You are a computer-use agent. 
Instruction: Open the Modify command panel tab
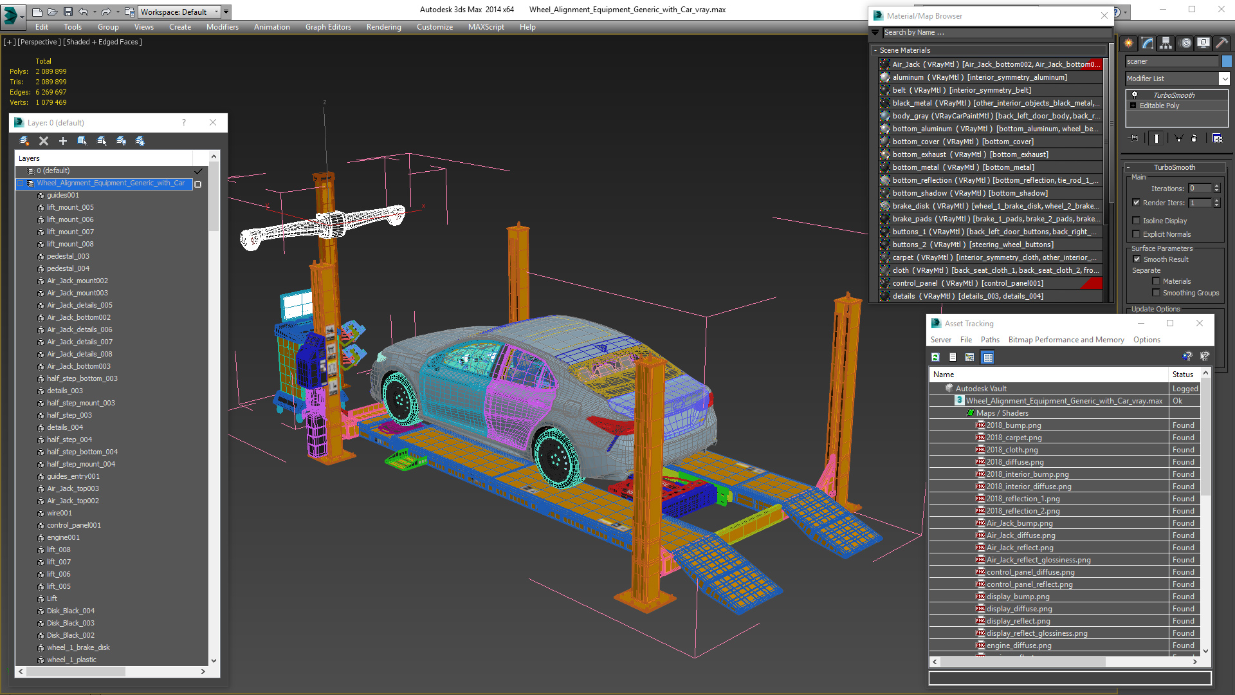1148,43
